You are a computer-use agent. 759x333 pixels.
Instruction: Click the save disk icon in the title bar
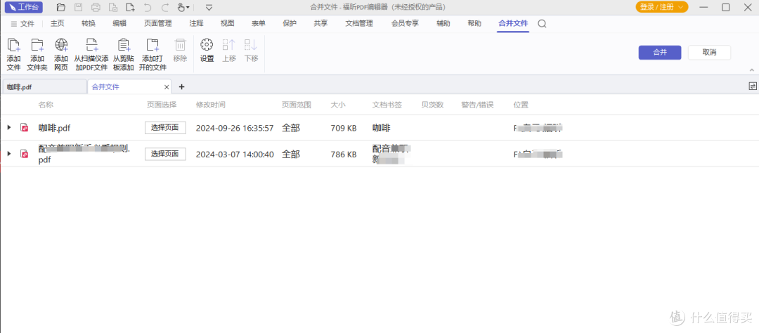coord(79,7)
